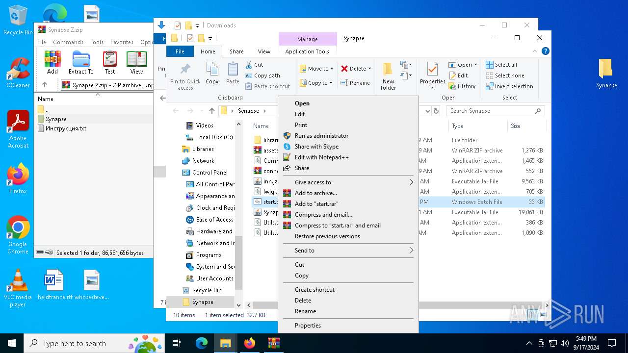628x353 pixels.
Task: Click the WinRAR up-one-level arrow icon
Action: pos(45,85)
